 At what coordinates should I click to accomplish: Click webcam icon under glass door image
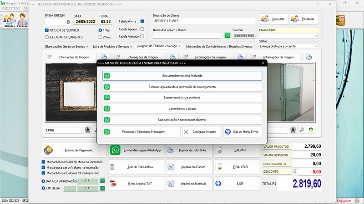(293, 130)
